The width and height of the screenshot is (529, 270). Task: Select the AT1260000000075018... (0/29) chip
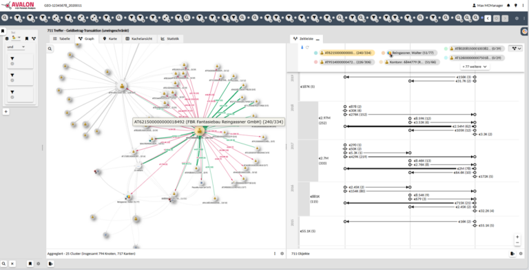click(x=477, y=58)
